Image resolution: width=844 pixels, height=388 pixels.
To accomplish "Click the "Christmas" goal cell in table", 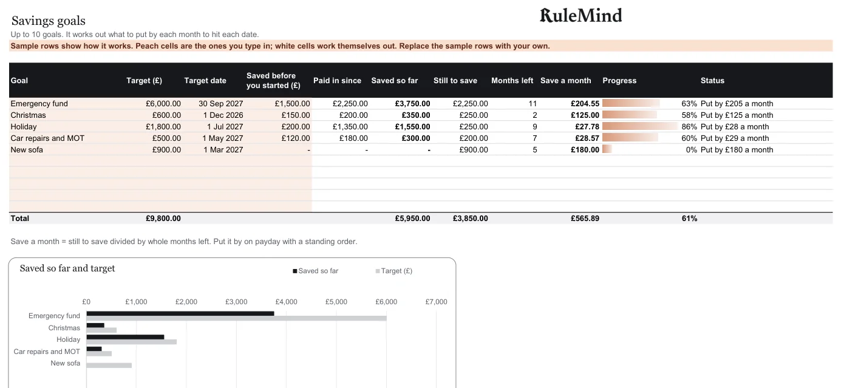I will click(x=28, y=115).
